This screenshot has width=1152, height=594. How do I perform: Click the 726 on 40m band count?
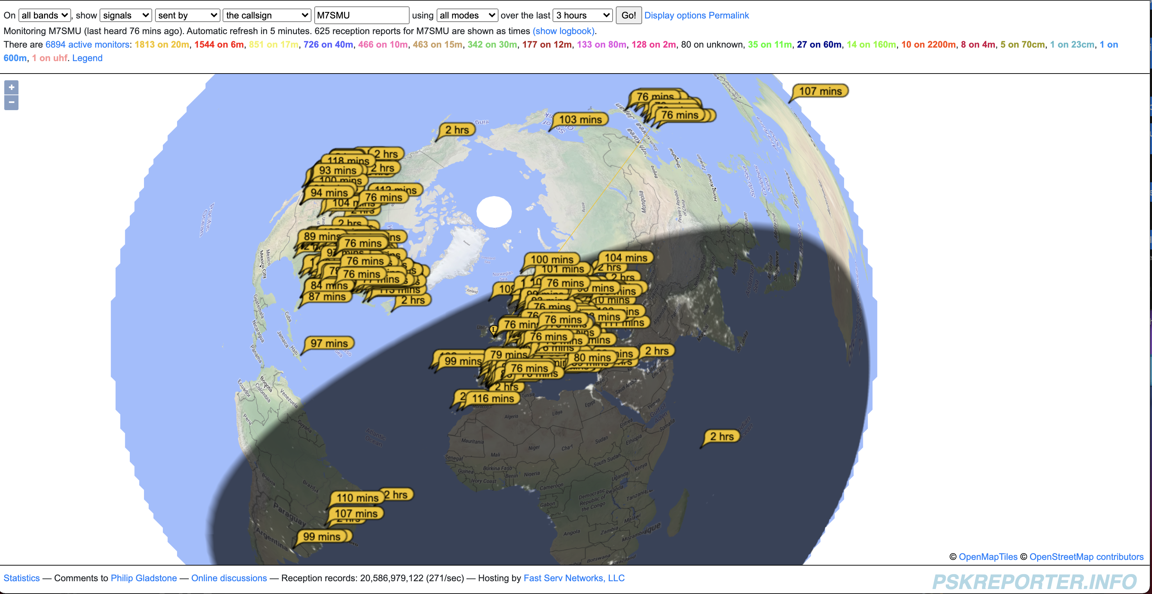pos(328,44)
